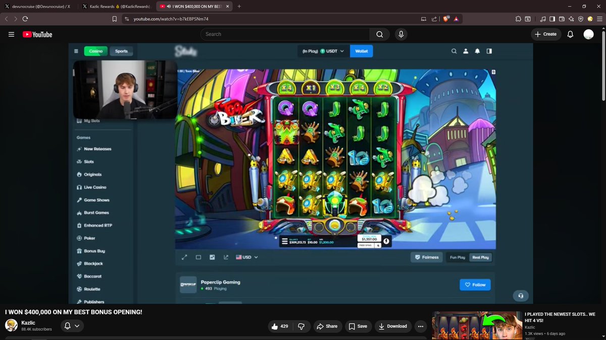Click the fullscreen expand icon under the game
Viewport: 606px width, 340px height.
[x=184, y=257]
